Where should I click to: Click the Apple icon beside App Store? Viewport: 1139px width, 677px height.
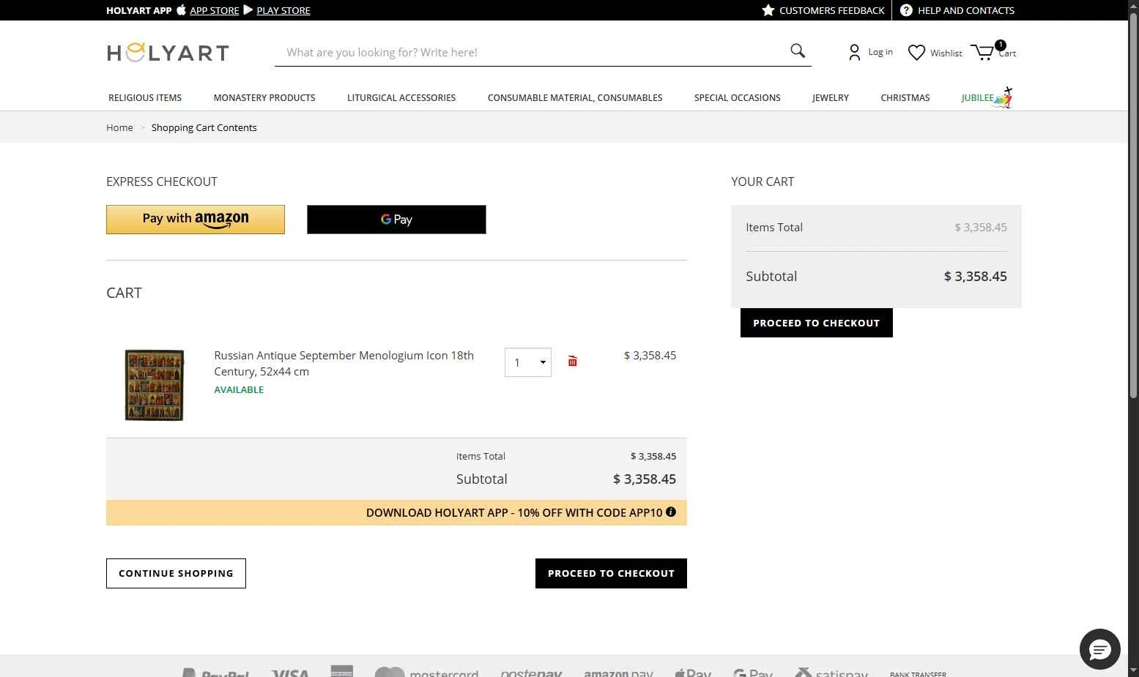(x=181, y=10)
